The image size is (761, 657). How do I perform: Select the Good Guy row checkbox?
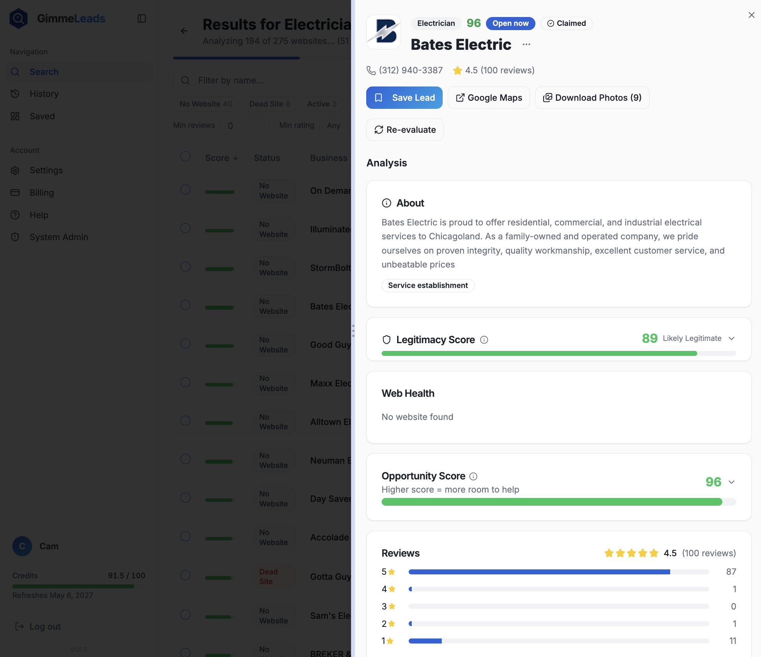(x=185, y=344)
